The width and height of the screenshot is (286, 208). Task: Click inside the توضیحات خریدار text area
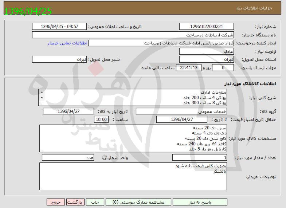click(x=133, y=176)
